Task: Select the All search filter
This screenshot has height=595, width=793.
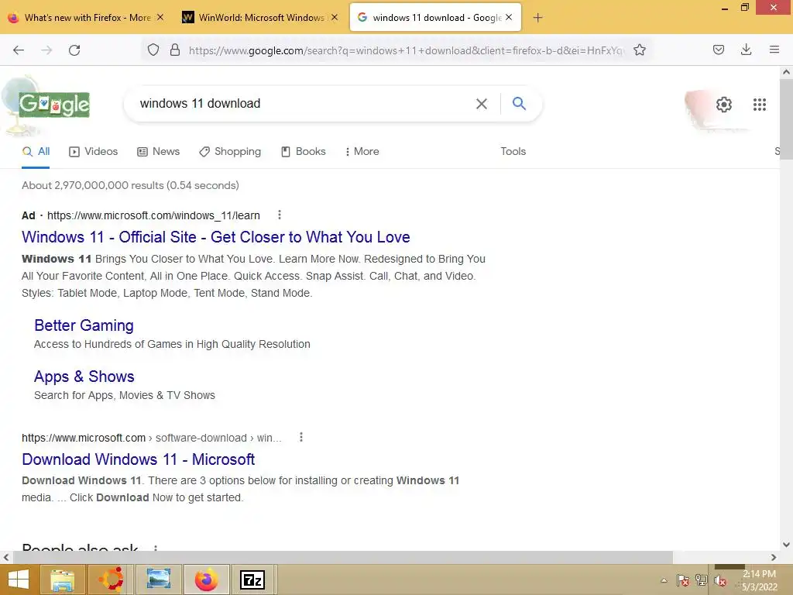Action: click(36, 151)
